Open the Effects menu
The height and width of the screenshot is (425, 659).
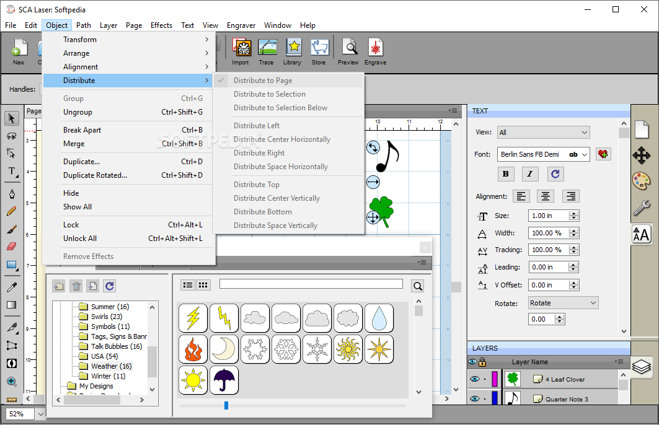(161, 25)
